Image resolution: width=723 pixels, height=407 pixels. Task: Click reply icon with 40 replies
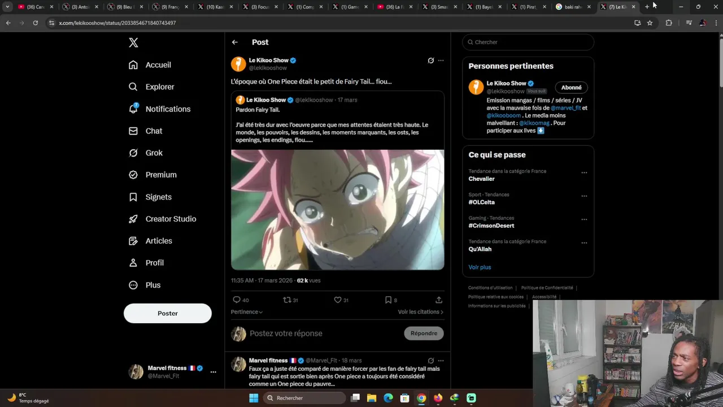(237, 300)
